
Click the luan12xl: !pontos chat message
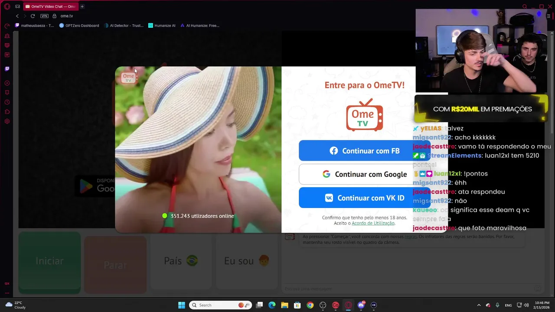(x=450, y=173)
